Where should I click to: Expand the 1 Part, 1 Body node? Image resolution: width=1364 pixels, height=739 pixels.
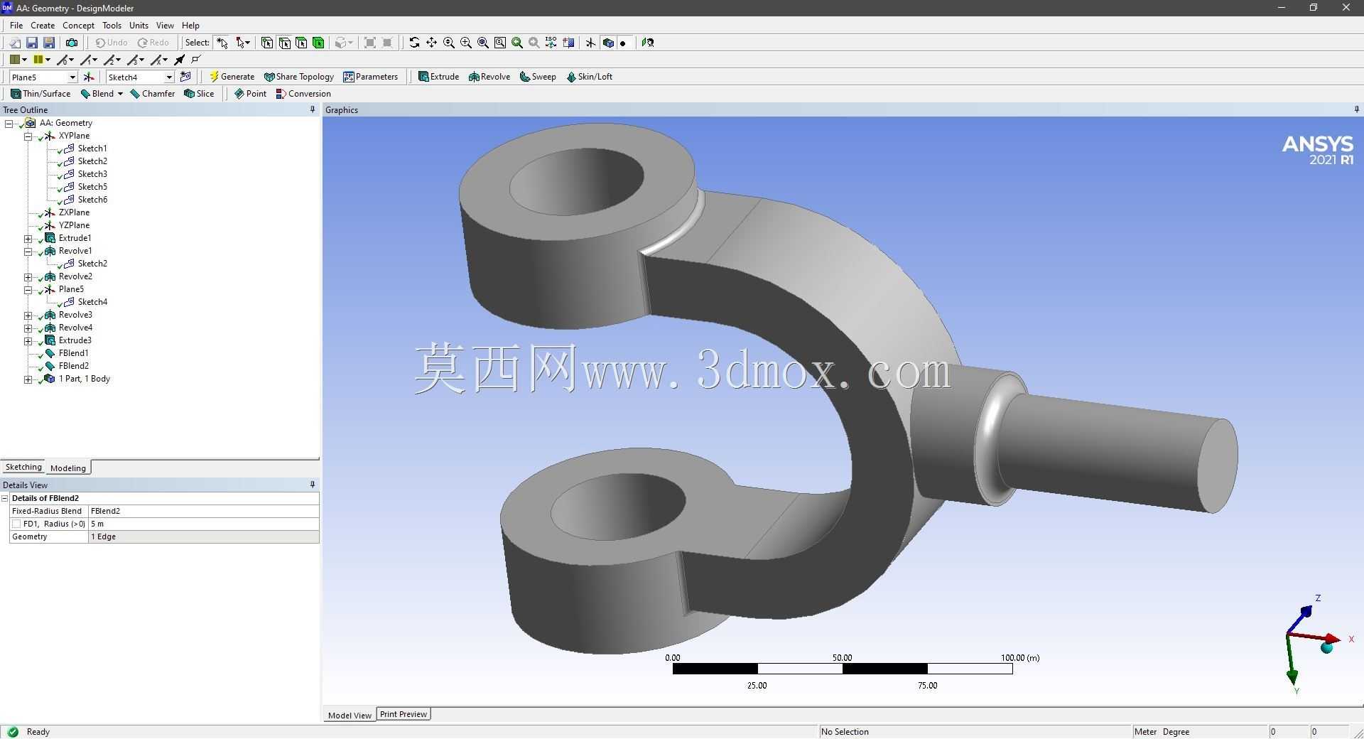pos(28,379)
